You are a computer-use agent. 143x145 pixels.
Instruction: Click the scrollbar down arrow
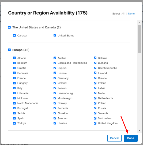coord(140,130)
